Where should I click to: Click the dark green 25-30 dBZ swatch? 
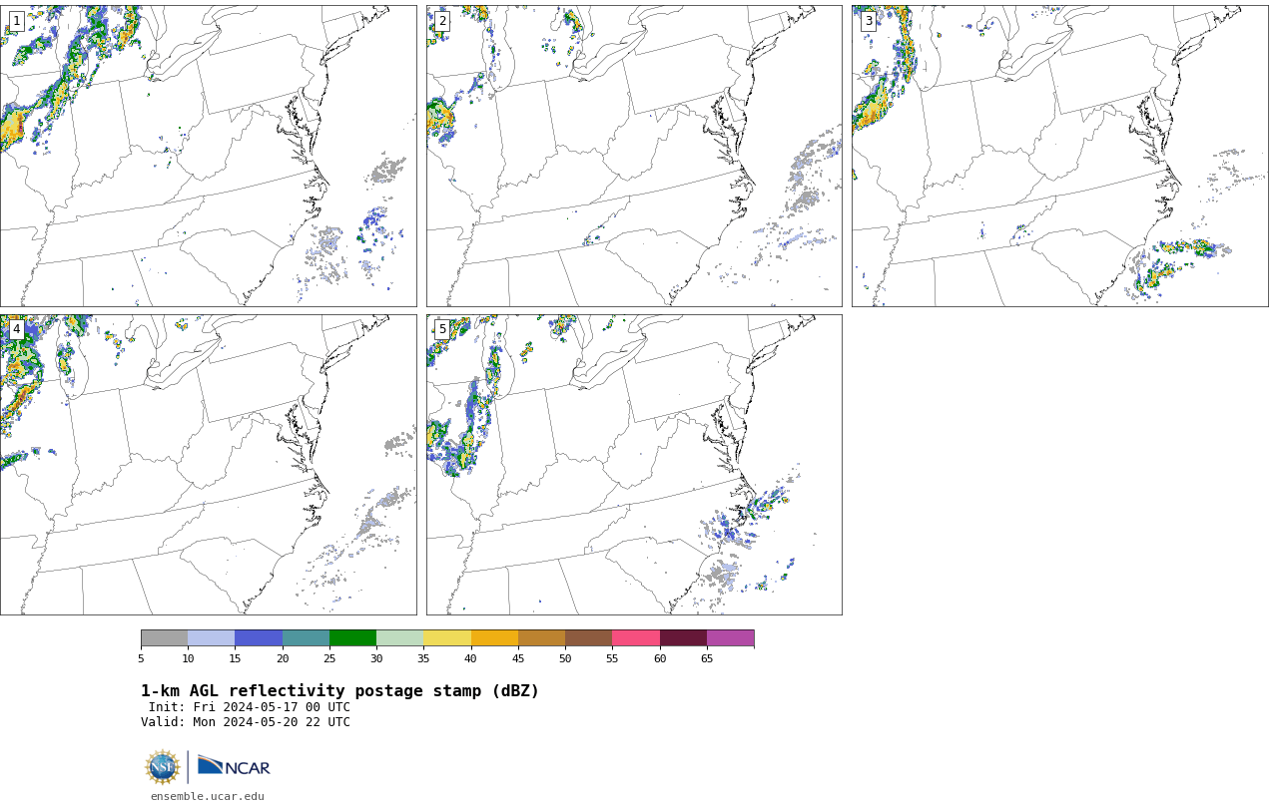(x=352, y=638)
